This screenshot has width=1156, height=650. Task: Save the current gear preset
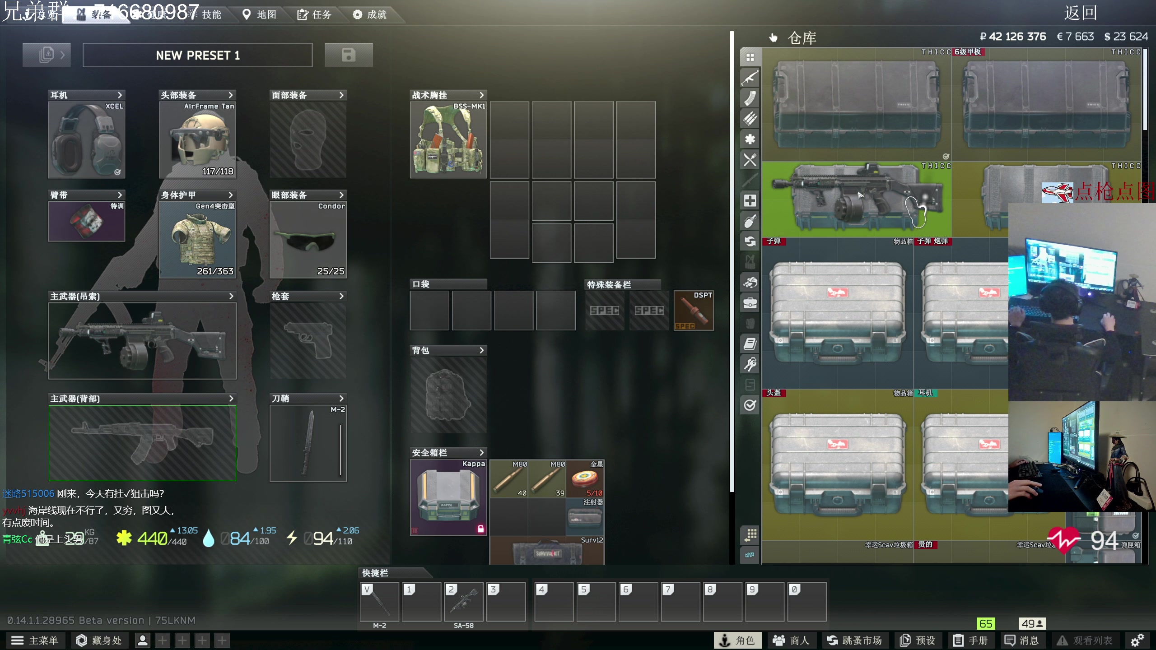(349, 55)
